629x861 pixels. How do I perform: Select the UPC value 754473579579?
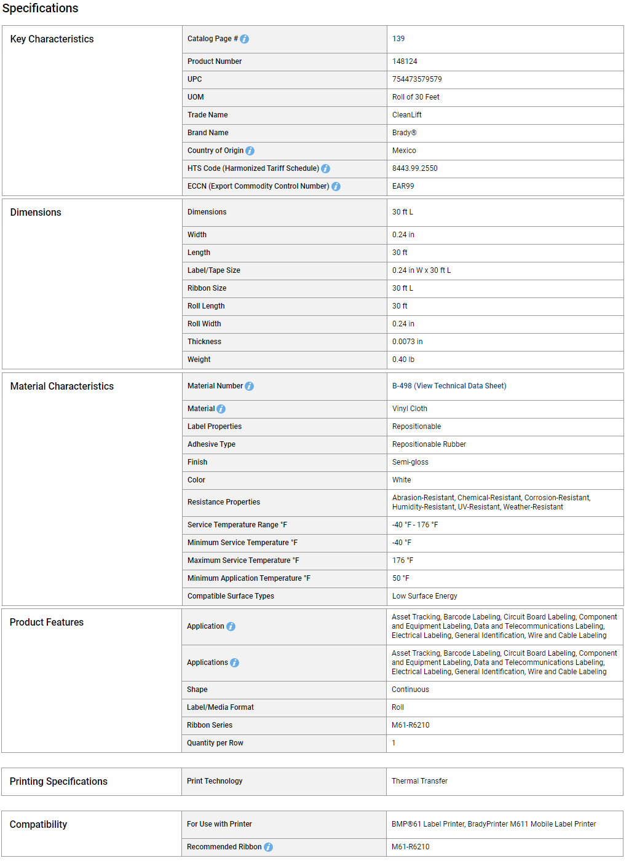pyautogui.click(x=417, y=79)
